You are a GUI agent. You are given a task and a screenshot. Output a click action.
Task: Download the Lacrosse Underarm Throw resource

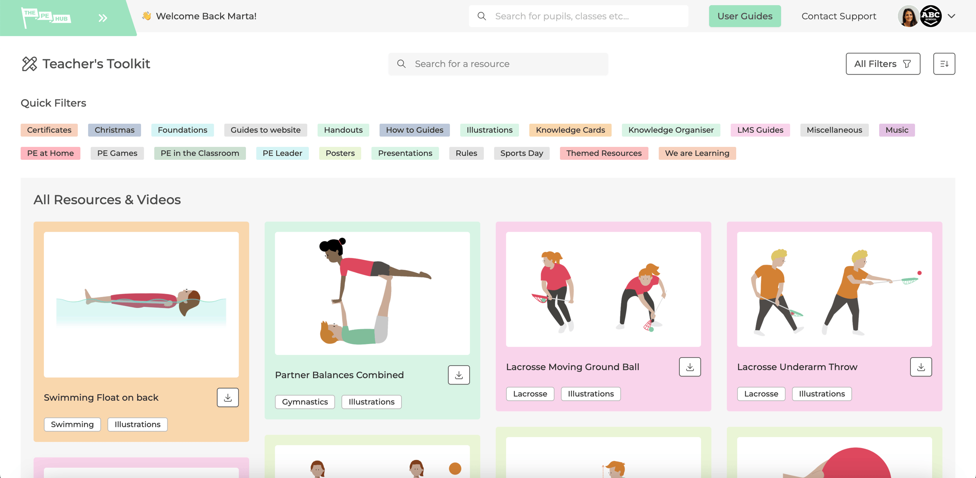(x=921, y=366)
